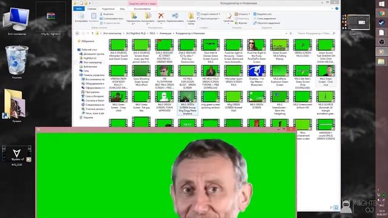Select the blue Bluescreen meme video thumbnail

256,71
